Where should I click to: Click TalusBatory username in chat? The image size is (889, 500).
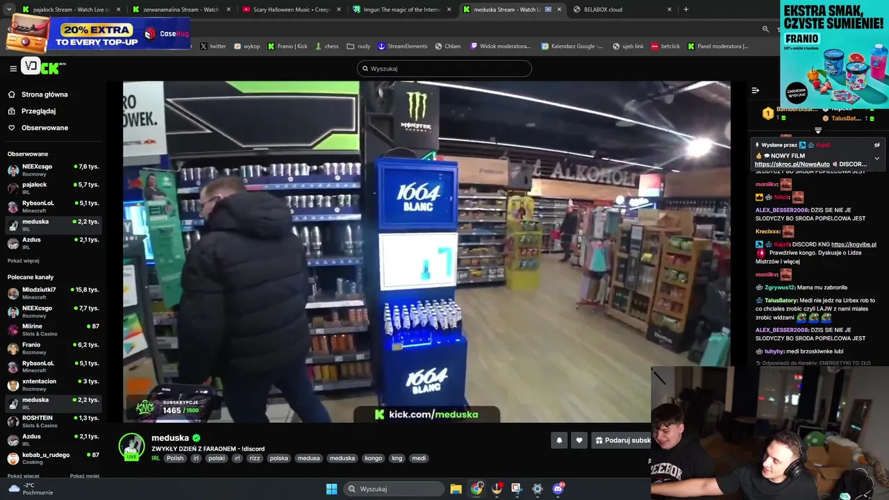point(781,301)
